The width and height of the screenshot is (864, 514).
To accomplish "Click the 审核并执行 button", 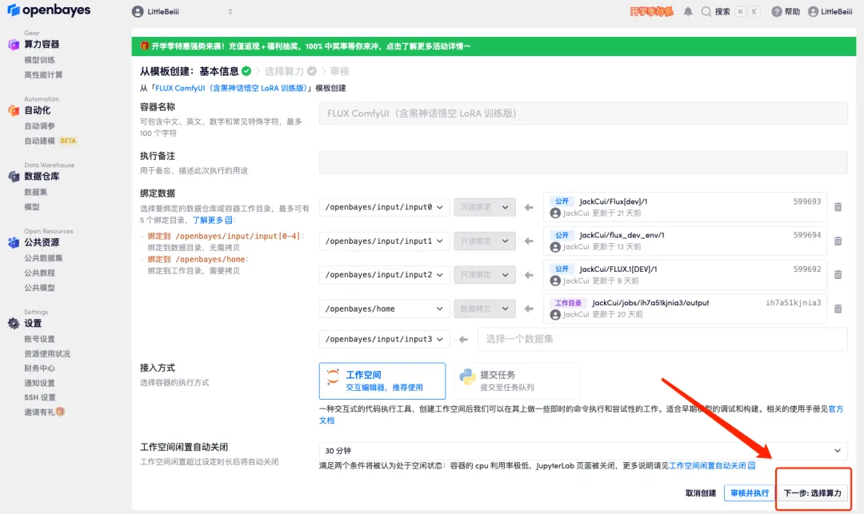I will 750,493.
